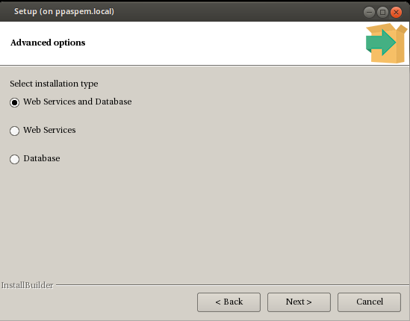Go to previous step with Back button
The image size is (410, 321).
coord(229,302)
